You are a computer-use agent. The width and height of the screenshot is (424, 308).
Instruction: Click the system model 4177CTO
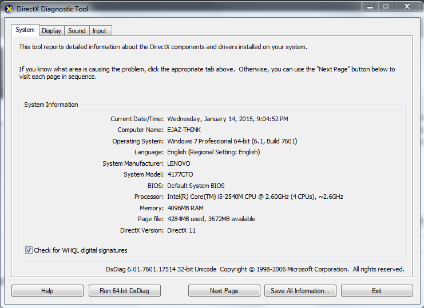180,174
